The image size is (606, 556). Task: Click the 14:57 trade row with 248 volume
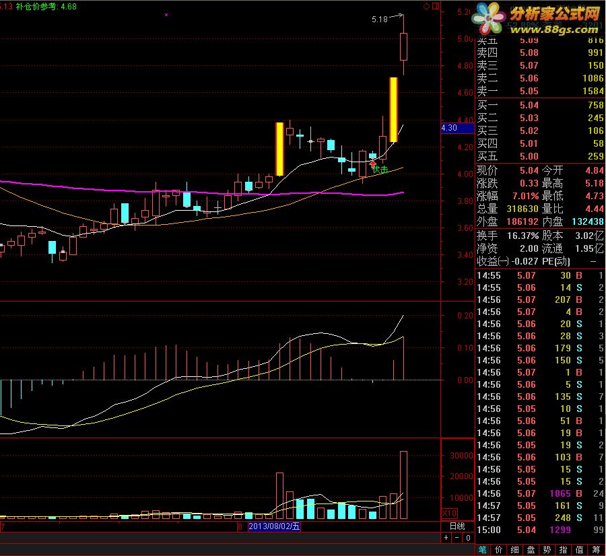(x=540, y=518)
